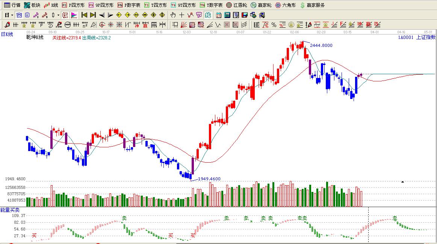Select the black left-arrow step-back button
Image resolution: width=437 pixels, height=244 pixels.
pos(101,15)
